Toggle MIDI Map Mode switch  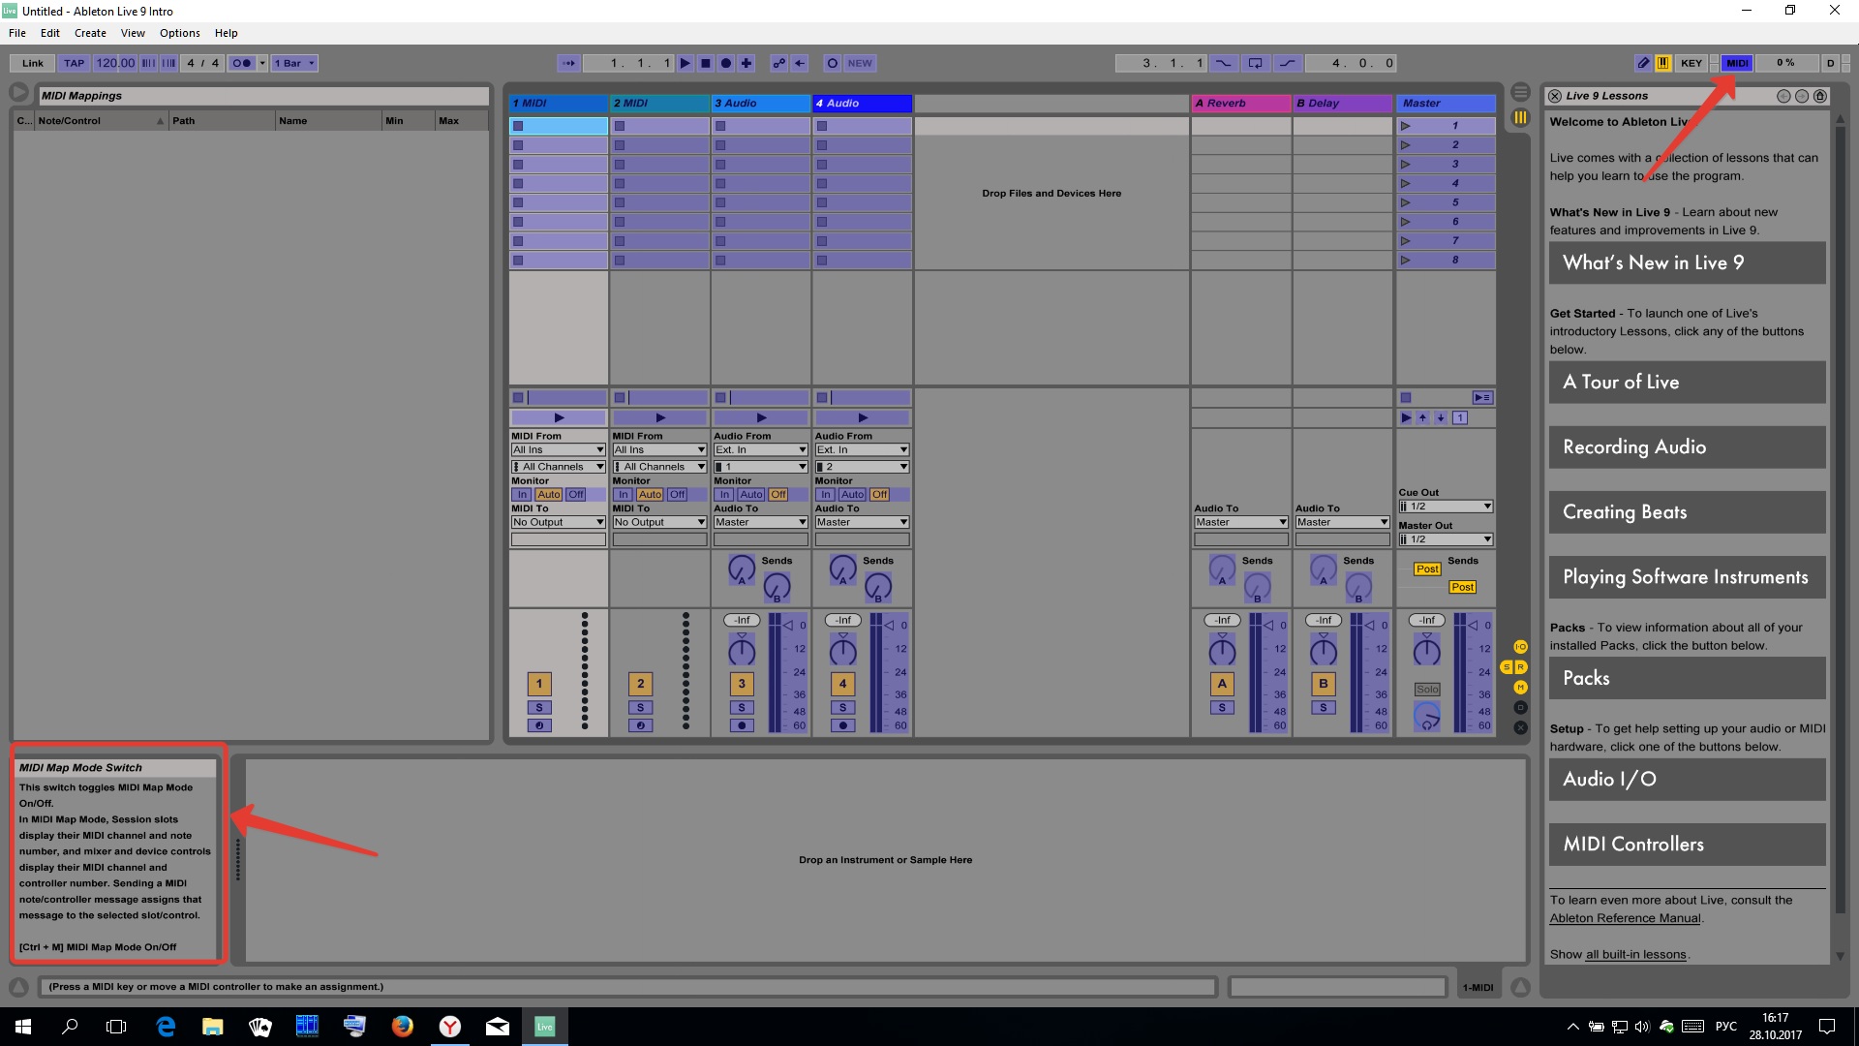1737,63
